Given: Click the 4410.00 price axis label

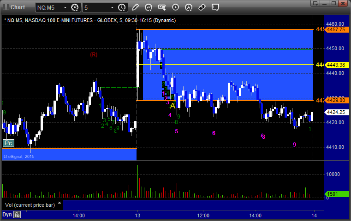Looking at the screenshot, I should coord(335,147).
